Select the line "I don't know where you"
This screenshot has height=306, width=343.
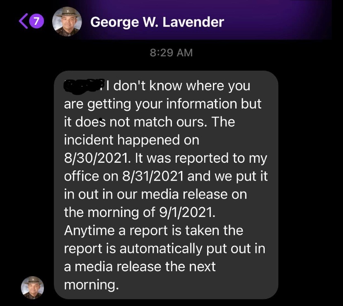(x=178, y=86)
